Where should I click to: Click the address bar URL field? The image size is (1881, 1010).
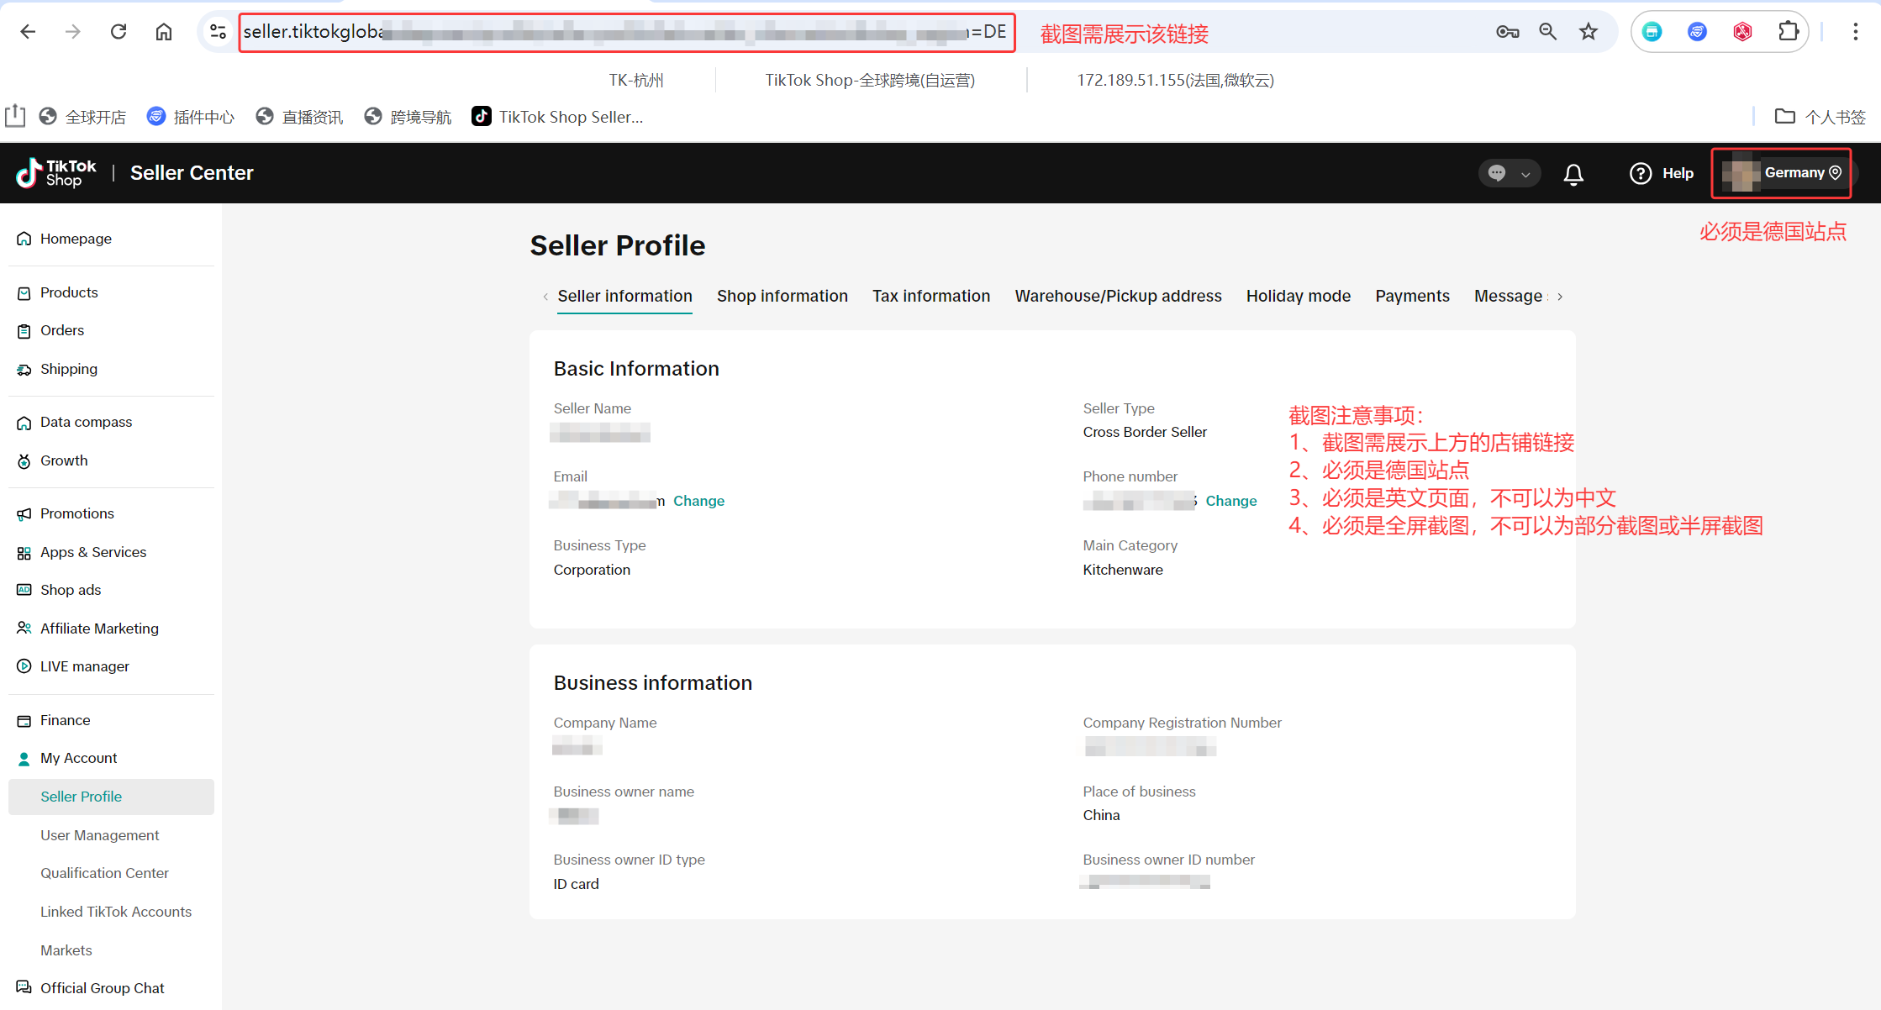tap(626, 33)
